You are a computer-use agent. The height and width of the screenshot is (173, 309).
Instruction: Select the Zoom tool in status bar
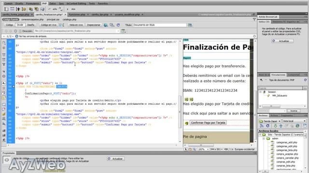click(x=194, y=149)
